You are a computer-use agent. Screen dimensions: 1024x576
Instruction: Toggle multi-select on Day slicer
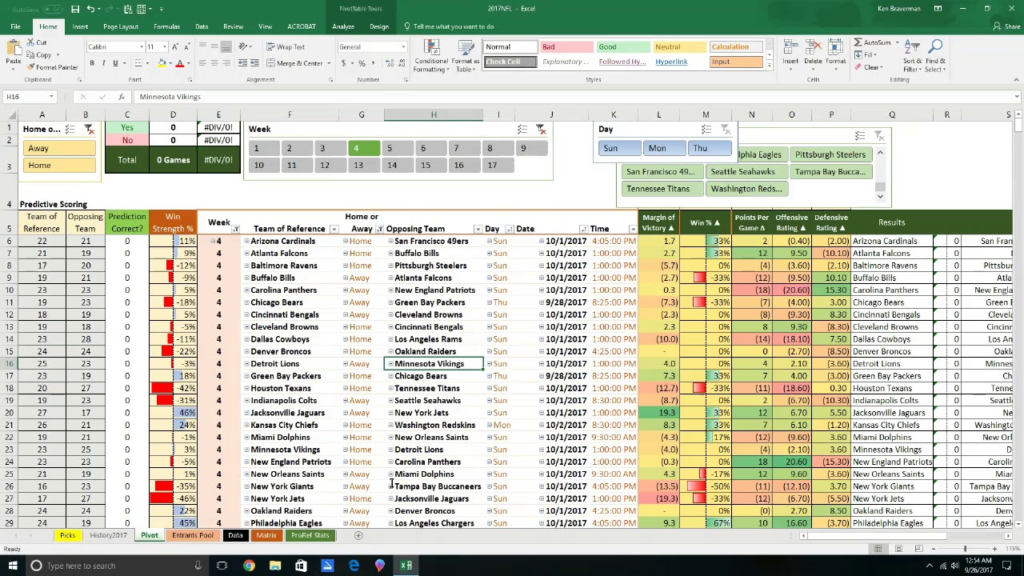pyautogui.click(x=706, y=129)
